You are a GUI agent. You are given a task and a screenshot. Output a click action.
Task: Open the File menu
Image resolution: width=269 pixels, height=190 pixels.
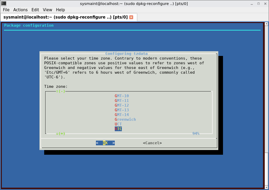pyautogui.click(x=6, y=10)
